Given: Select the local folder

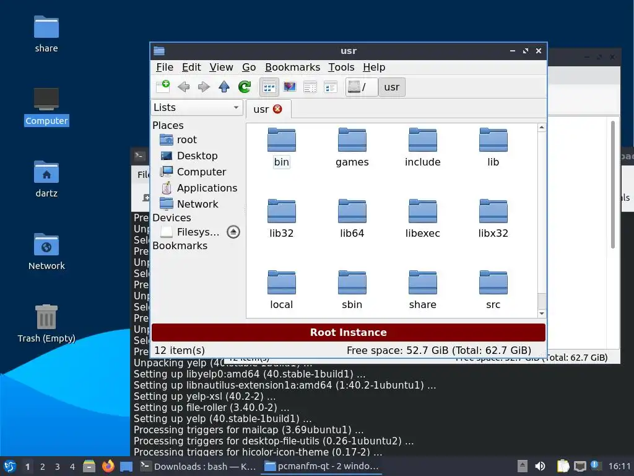Looking at the screenshot, I should click(282, 290).
